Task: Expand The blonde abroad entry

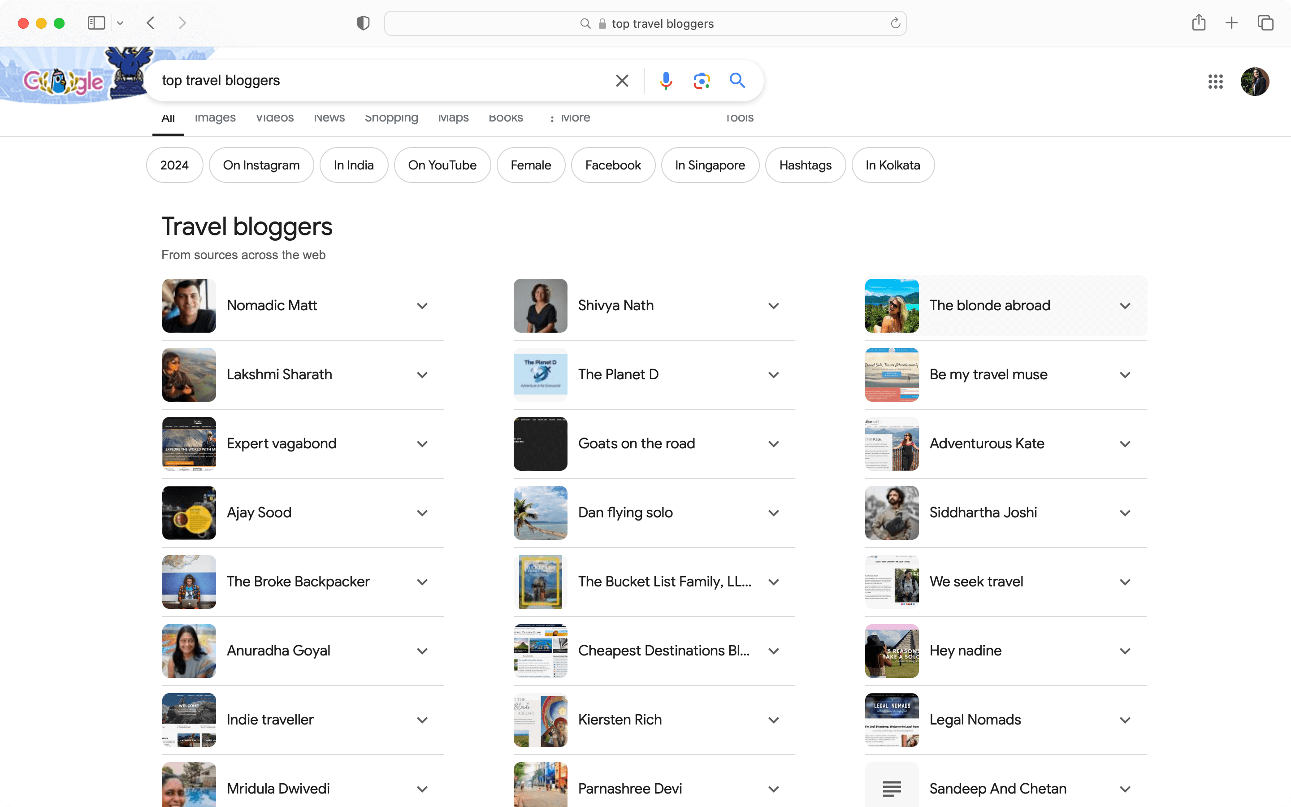Action: click(1125, 306)
